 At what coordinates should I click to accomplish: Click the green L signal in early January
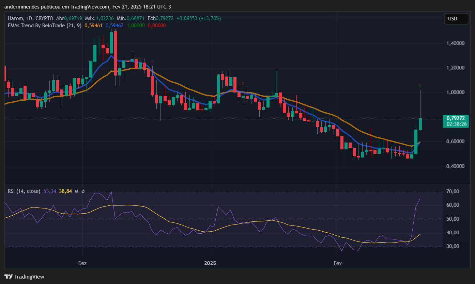coord(231,64)
